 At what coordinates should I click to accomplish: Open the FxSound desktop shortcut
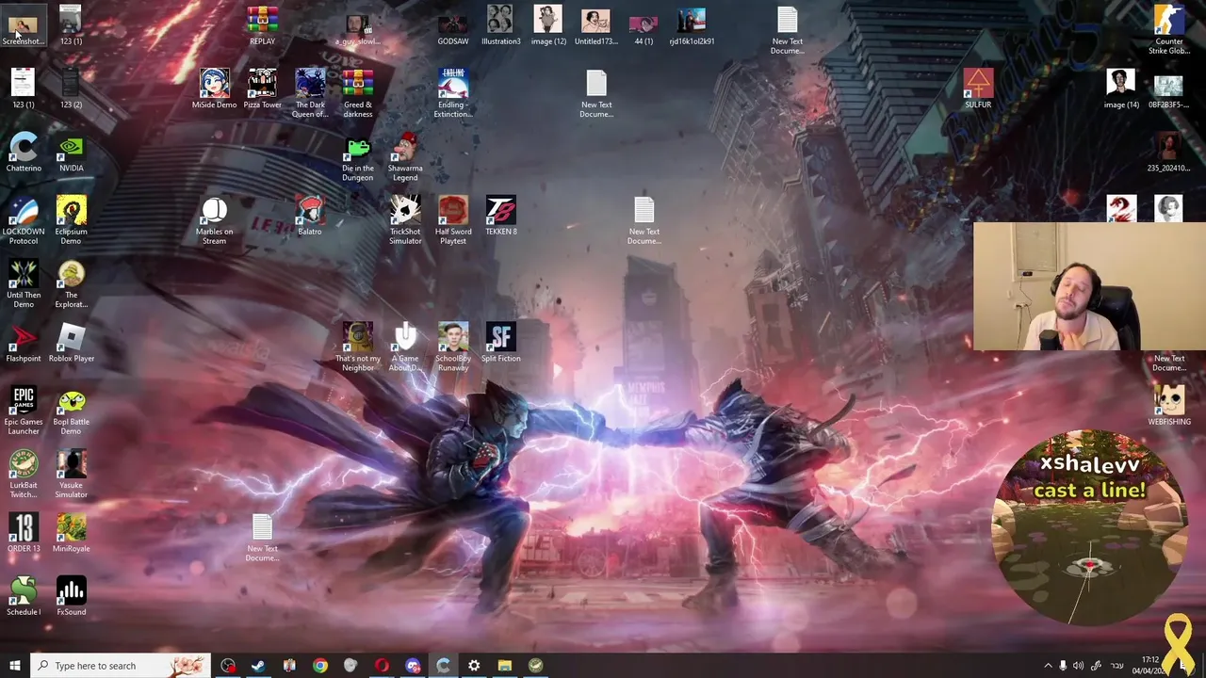pos(72,596)
